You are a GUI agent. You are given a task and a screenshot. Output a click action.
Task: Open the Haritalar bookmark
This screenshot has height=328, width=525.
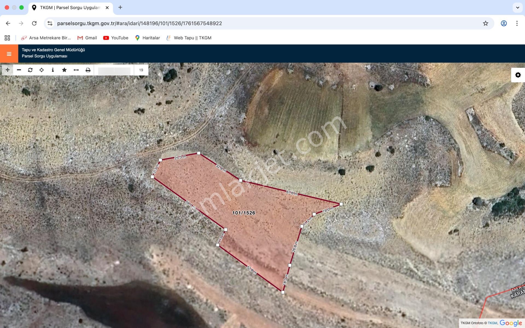(x=148, y=38)
